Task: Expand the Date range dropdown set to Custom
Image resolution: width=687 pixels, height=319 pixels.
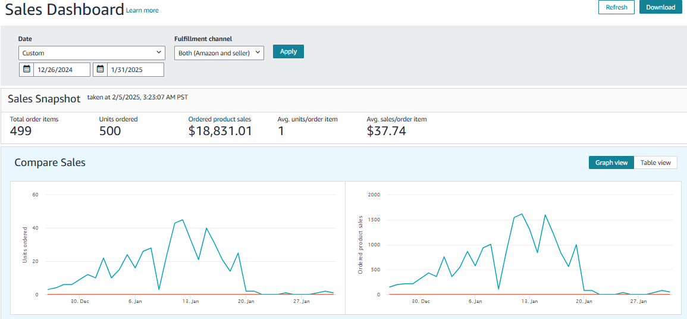Action: (92, 52)
